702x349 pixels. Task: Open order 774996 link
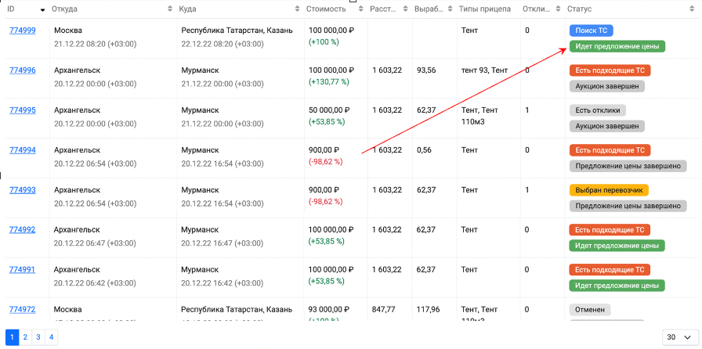coord(23,70)
